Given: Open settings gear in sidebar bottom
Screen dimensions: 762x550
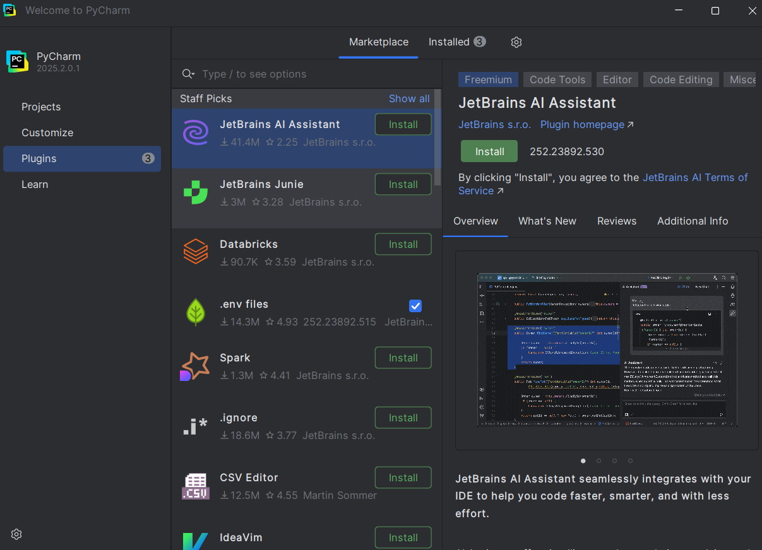Looking at the screenshot, I should tap(17, 534).
